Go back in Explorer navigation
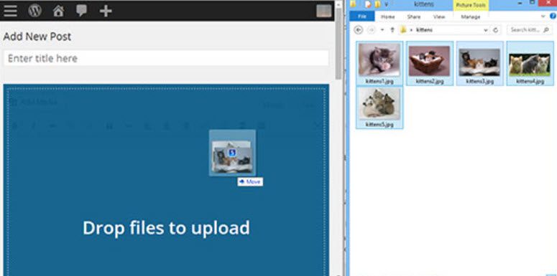The width and height of the screenshot is (557, 276). coord(359,30)
